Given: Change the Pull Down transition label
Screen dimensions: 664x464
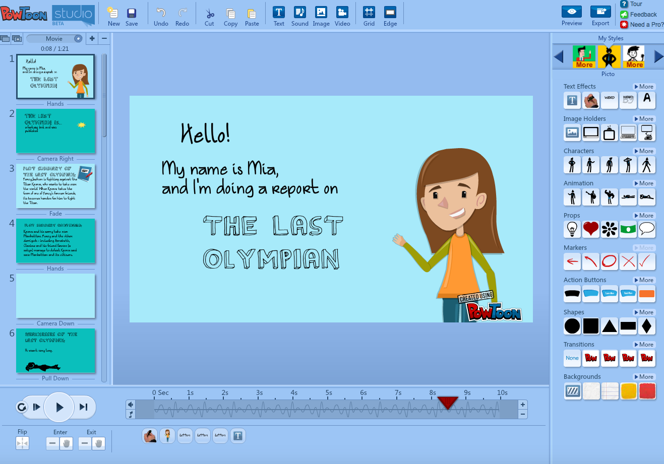Looking at the screenshot, I should click(55, 378).
